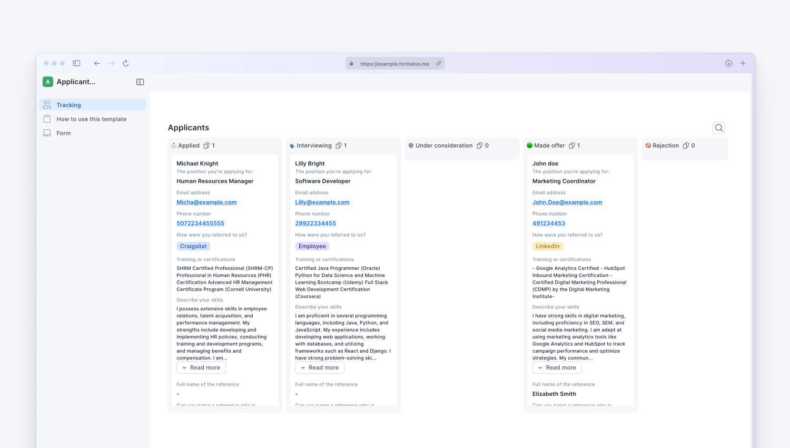790x448 pixels.
Task: Expand Read more on Michael Knight's card
Action: [x=201, y=368]
